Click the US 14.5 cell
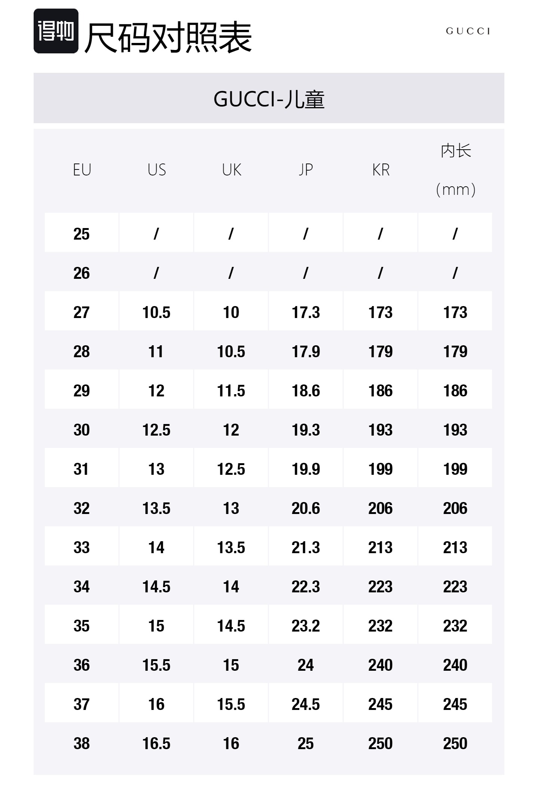Viewport: 538px width, 804px height. pos(156,587)
